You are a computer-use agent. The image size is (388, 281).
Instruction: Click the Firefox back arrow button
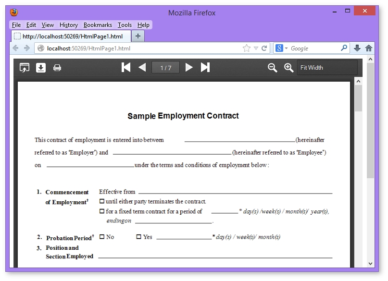[15, 48]
